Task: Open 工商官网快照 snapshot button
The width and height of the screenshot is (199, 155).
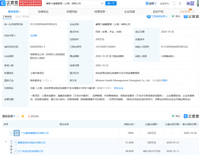Action: tap(158, 16)
